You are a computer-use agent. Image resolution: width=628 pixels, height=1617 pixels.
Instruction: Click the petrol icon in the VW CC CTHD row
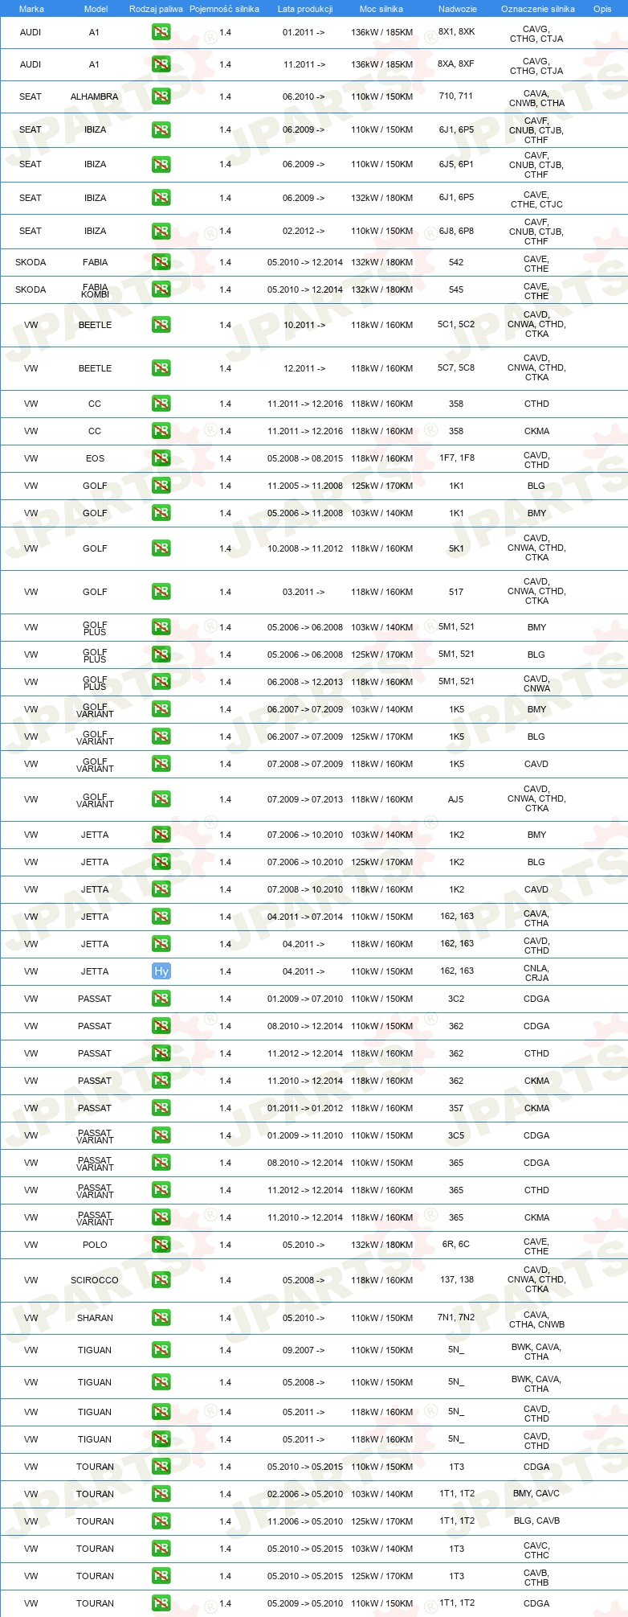click(x=161, y=404)
